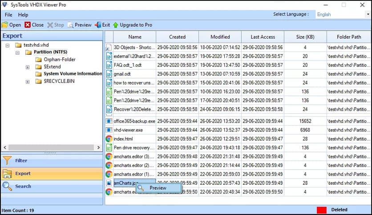This screenshot has height=215, width=372.
Task: Click the Search magnifier icon in sidebar
Action: point(7,187)
